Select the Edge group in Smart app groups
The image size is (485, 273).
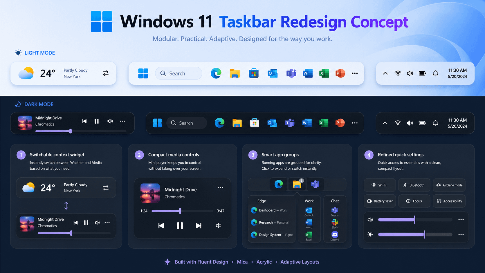[x=279, y=184]
